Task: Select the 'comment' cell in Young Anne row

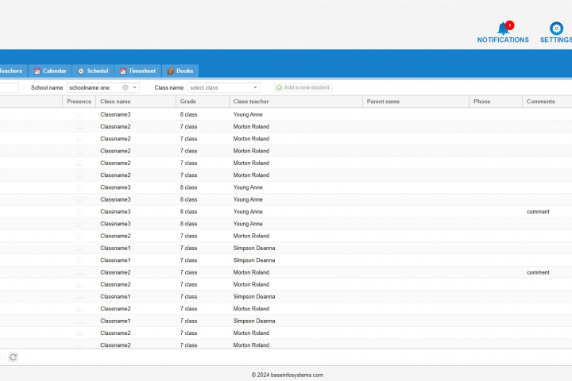Action: [538, 211]
